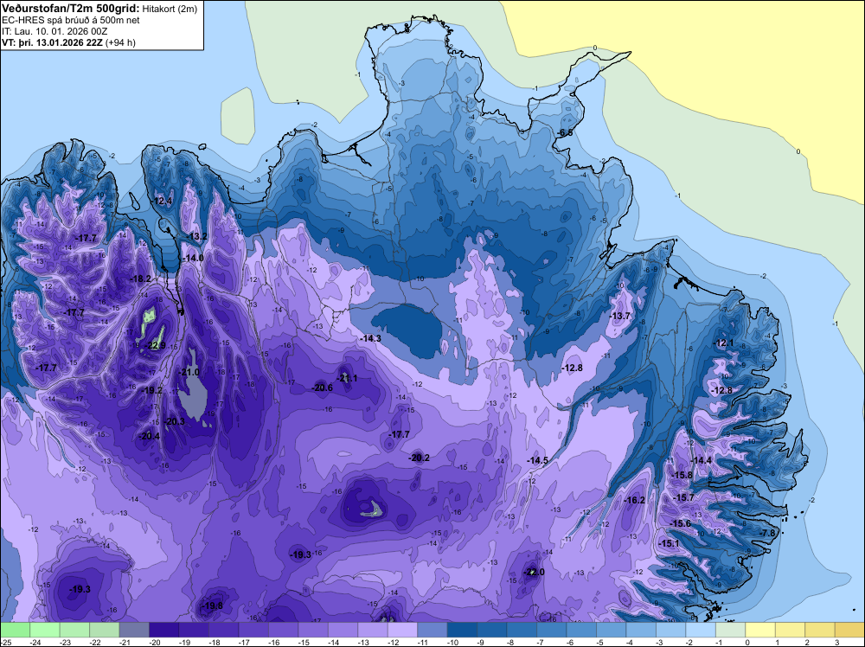Select the -12.4 temperature reading
The width and height of the screenshot is (865, 647).
(x=163, y=201)
